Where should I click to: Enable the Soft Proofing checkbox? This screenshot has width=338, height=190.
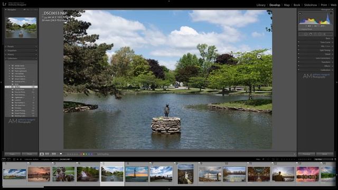[x=96, y=154]
